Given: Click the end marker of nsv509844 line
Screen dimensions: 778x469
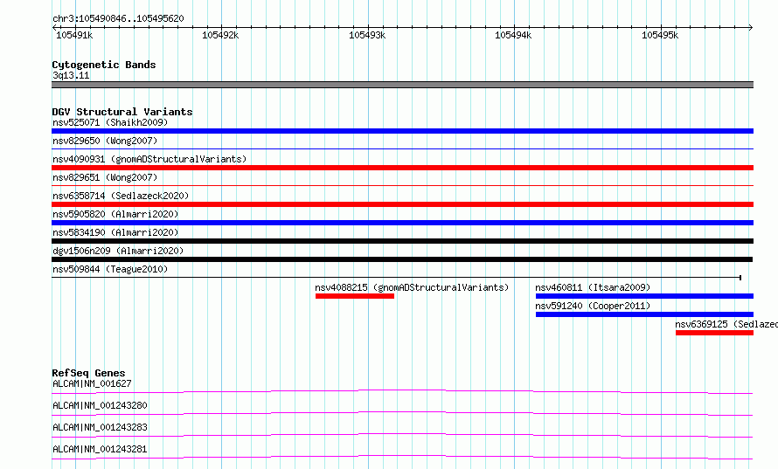Looking at the screenshot, I should click(x=740, y=278).
